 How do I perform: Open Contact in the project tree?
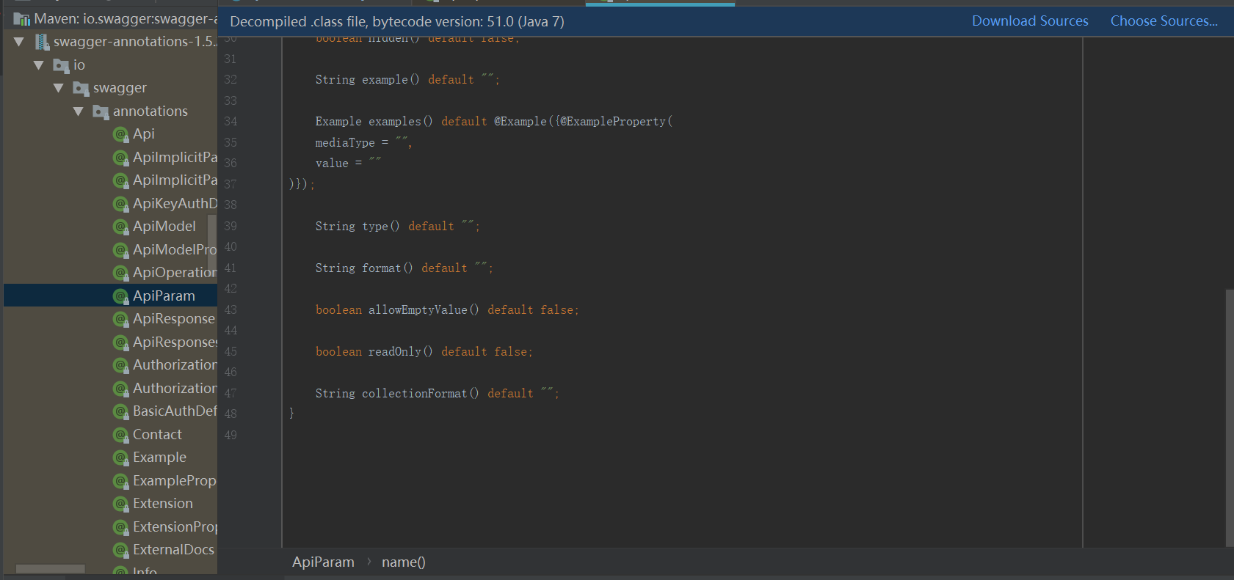(157, 435)
